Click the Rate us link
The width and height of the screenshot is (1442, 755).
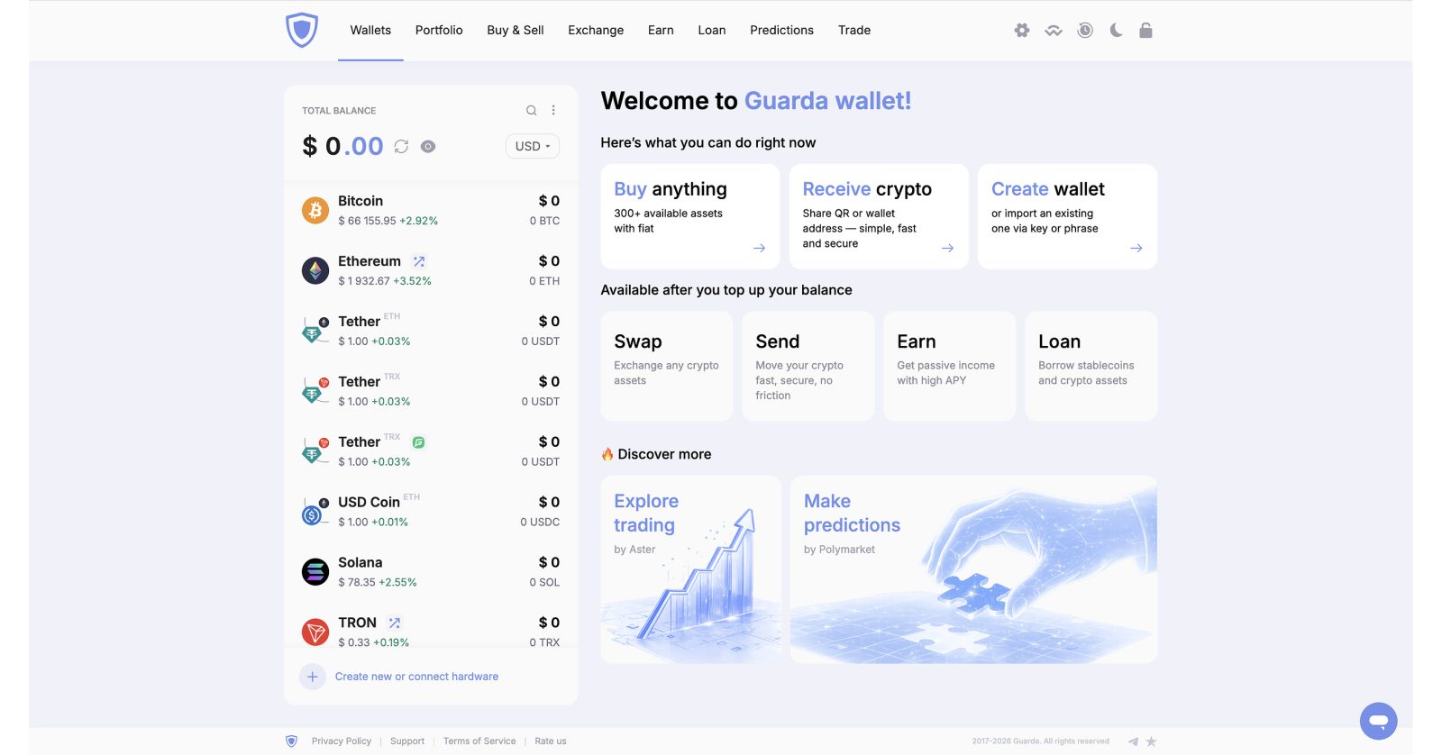click(x=551, y=741)
